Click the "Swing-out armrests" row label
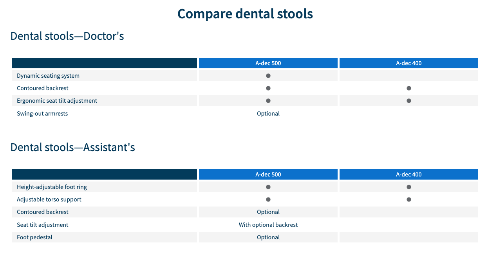This screenshot has width=488, height=260. 42,114
